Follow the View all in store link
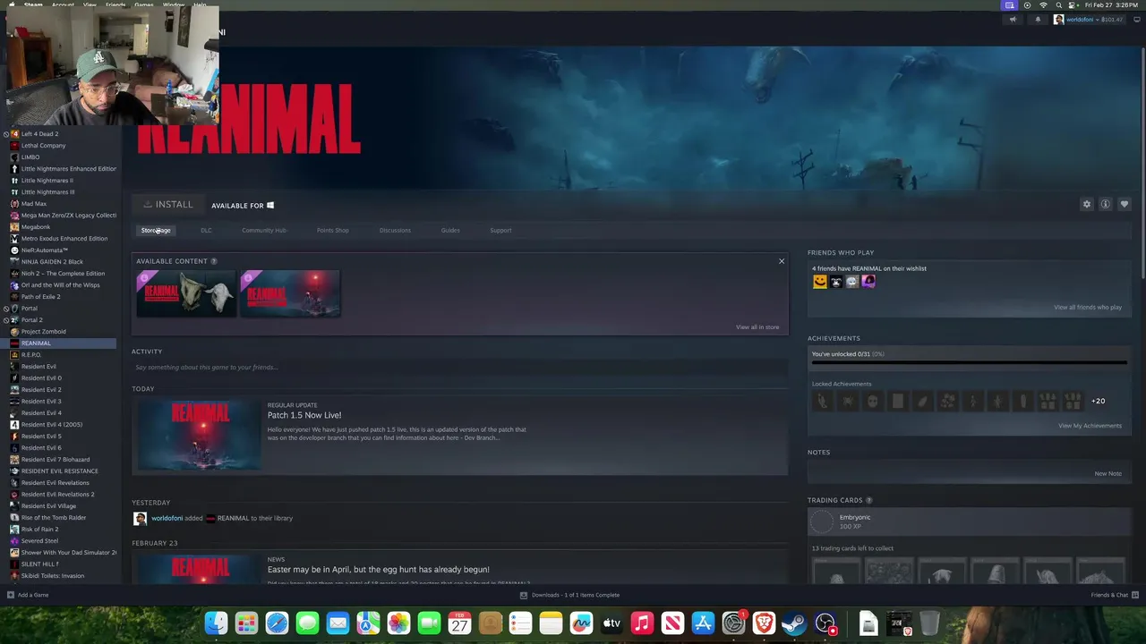The height and width of the screenshot is (644, 1146). (757, 327)
